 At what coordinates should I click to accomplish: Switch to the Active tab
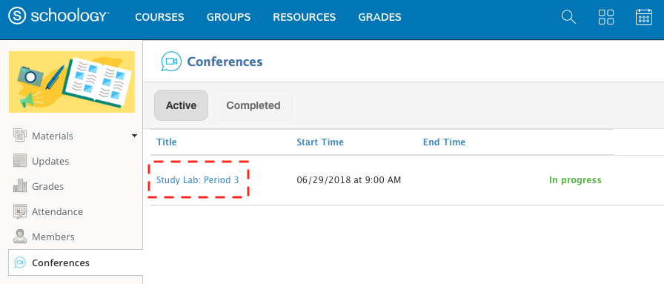coord(182,105)
